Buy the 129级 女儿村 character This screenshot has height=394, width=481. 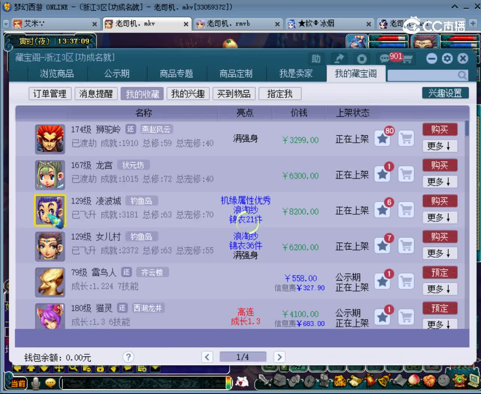click(x=440, y=237)
